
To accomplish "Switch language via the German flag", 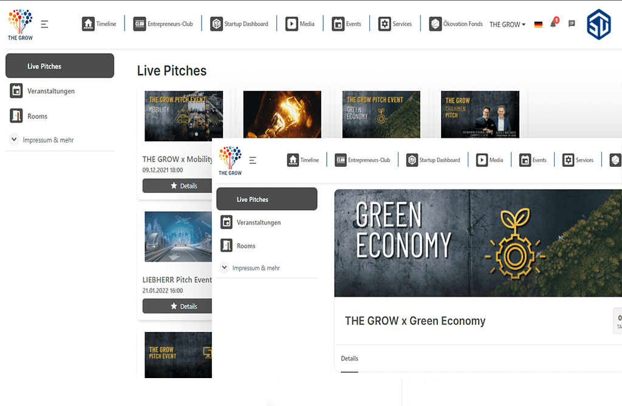I will point(538,25).
